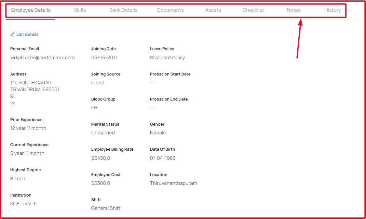Click the Standard Policy value

167,58
